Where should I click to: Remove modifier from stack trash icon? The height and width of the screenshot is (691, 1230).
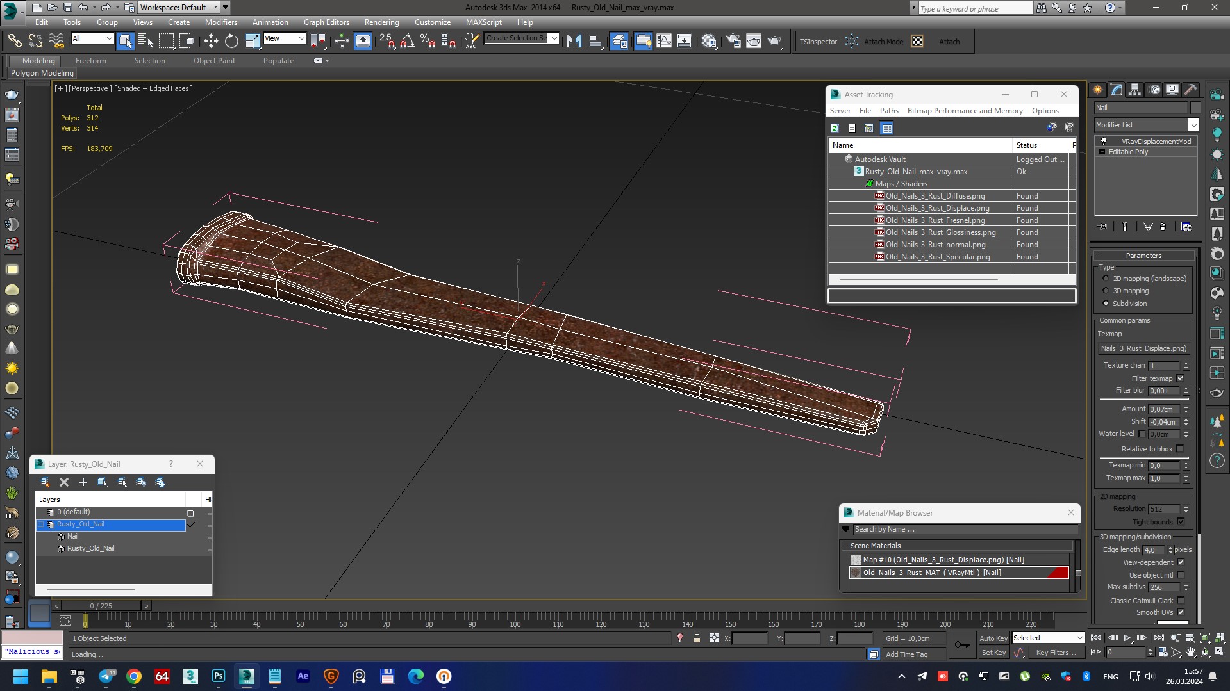pyautogui.click(x=1163, y=226)
